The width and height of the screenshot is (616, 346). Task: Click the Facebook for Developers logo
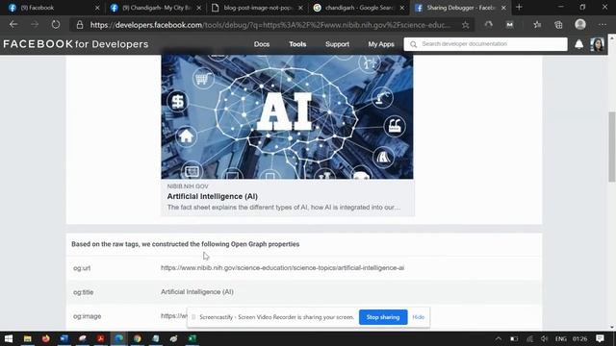pos(76,44)
